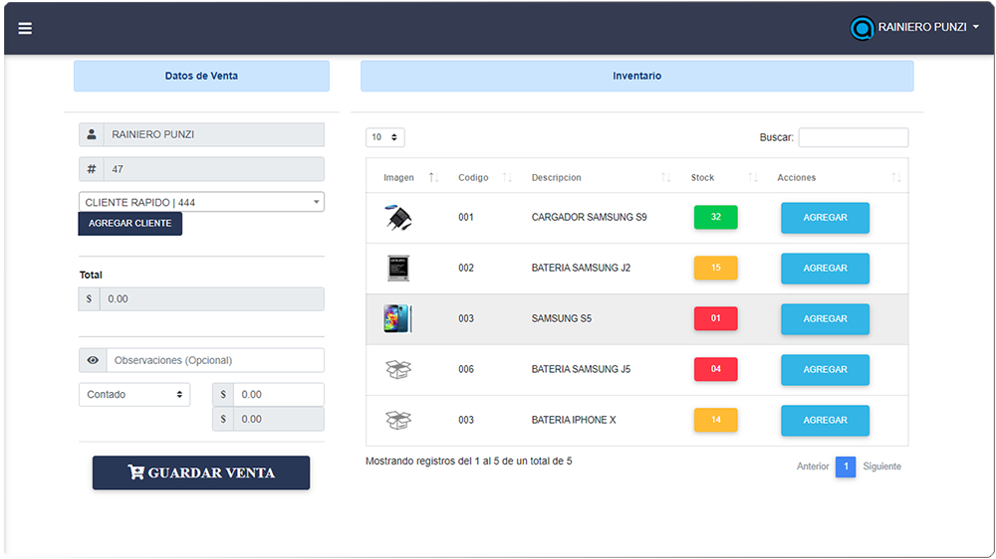Screen dimensions: 996x559
Task: Click the Samsung J2 battery product image
Action: click(x=398, y=269)
